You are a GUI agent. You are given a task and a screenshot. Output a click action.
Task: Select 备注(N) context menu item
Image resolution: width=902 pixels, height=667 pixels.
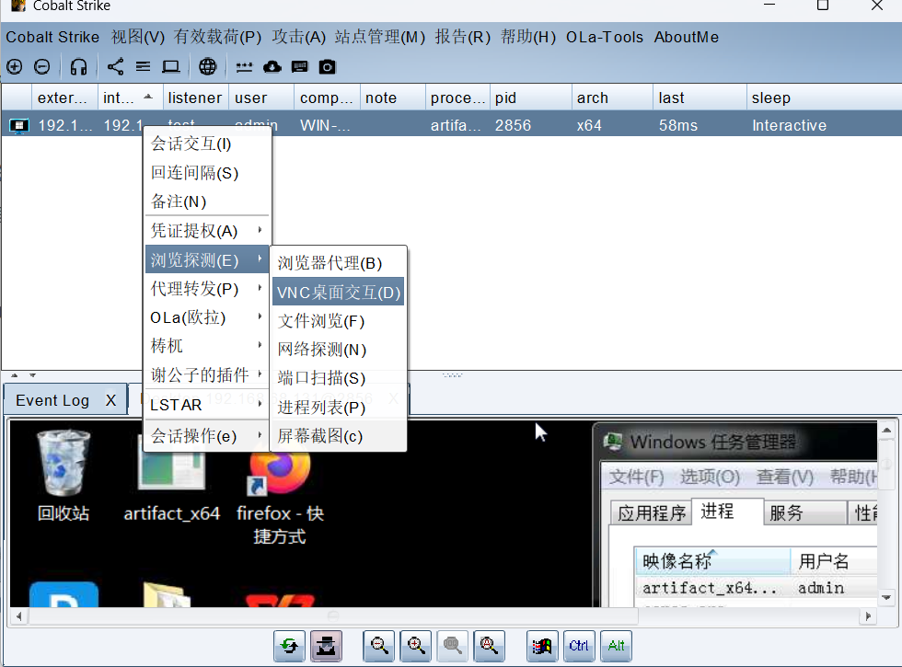tap(207, 201)
